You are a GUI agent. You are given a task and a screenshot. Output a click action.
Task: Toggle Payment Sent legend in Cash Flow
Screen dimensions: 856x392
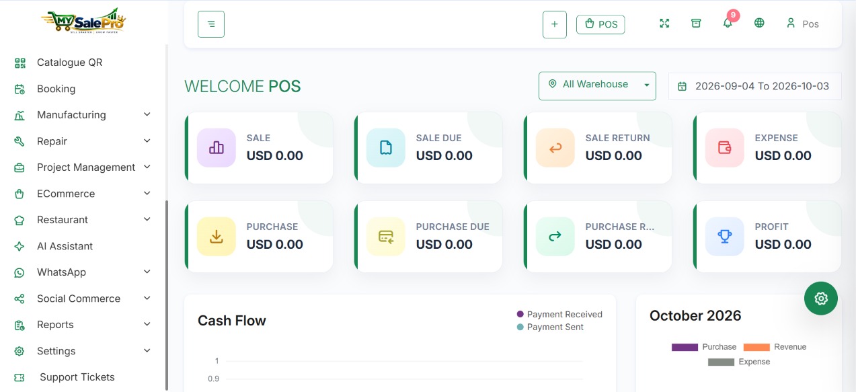550,327
